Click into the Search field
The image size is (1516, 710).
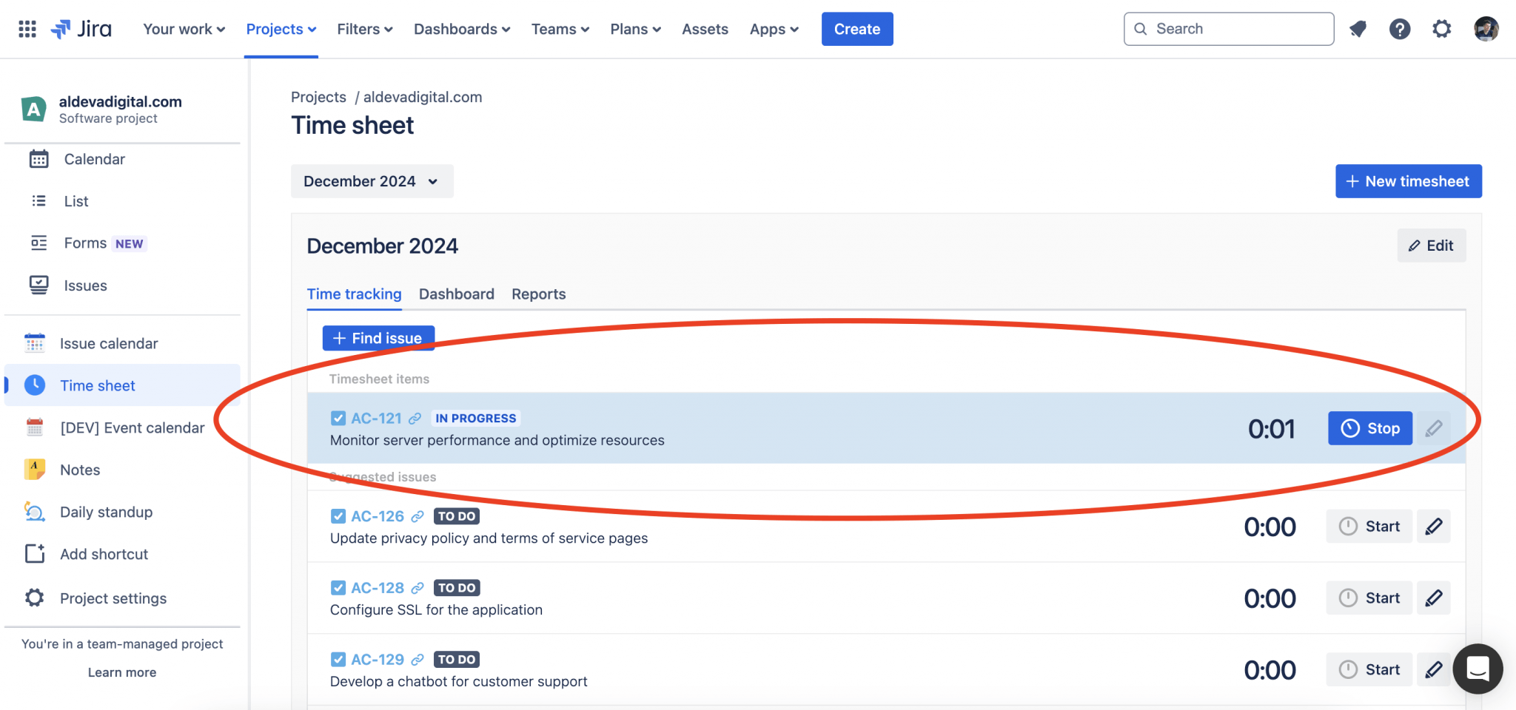(1229, 29)
